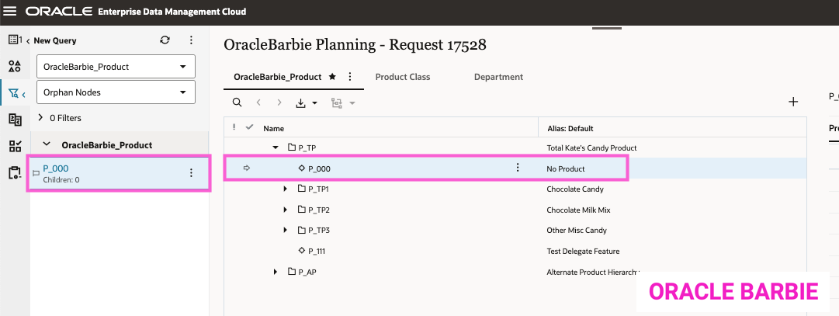Refresh the New Query results
839x316 pixels.
coord(165,40)
